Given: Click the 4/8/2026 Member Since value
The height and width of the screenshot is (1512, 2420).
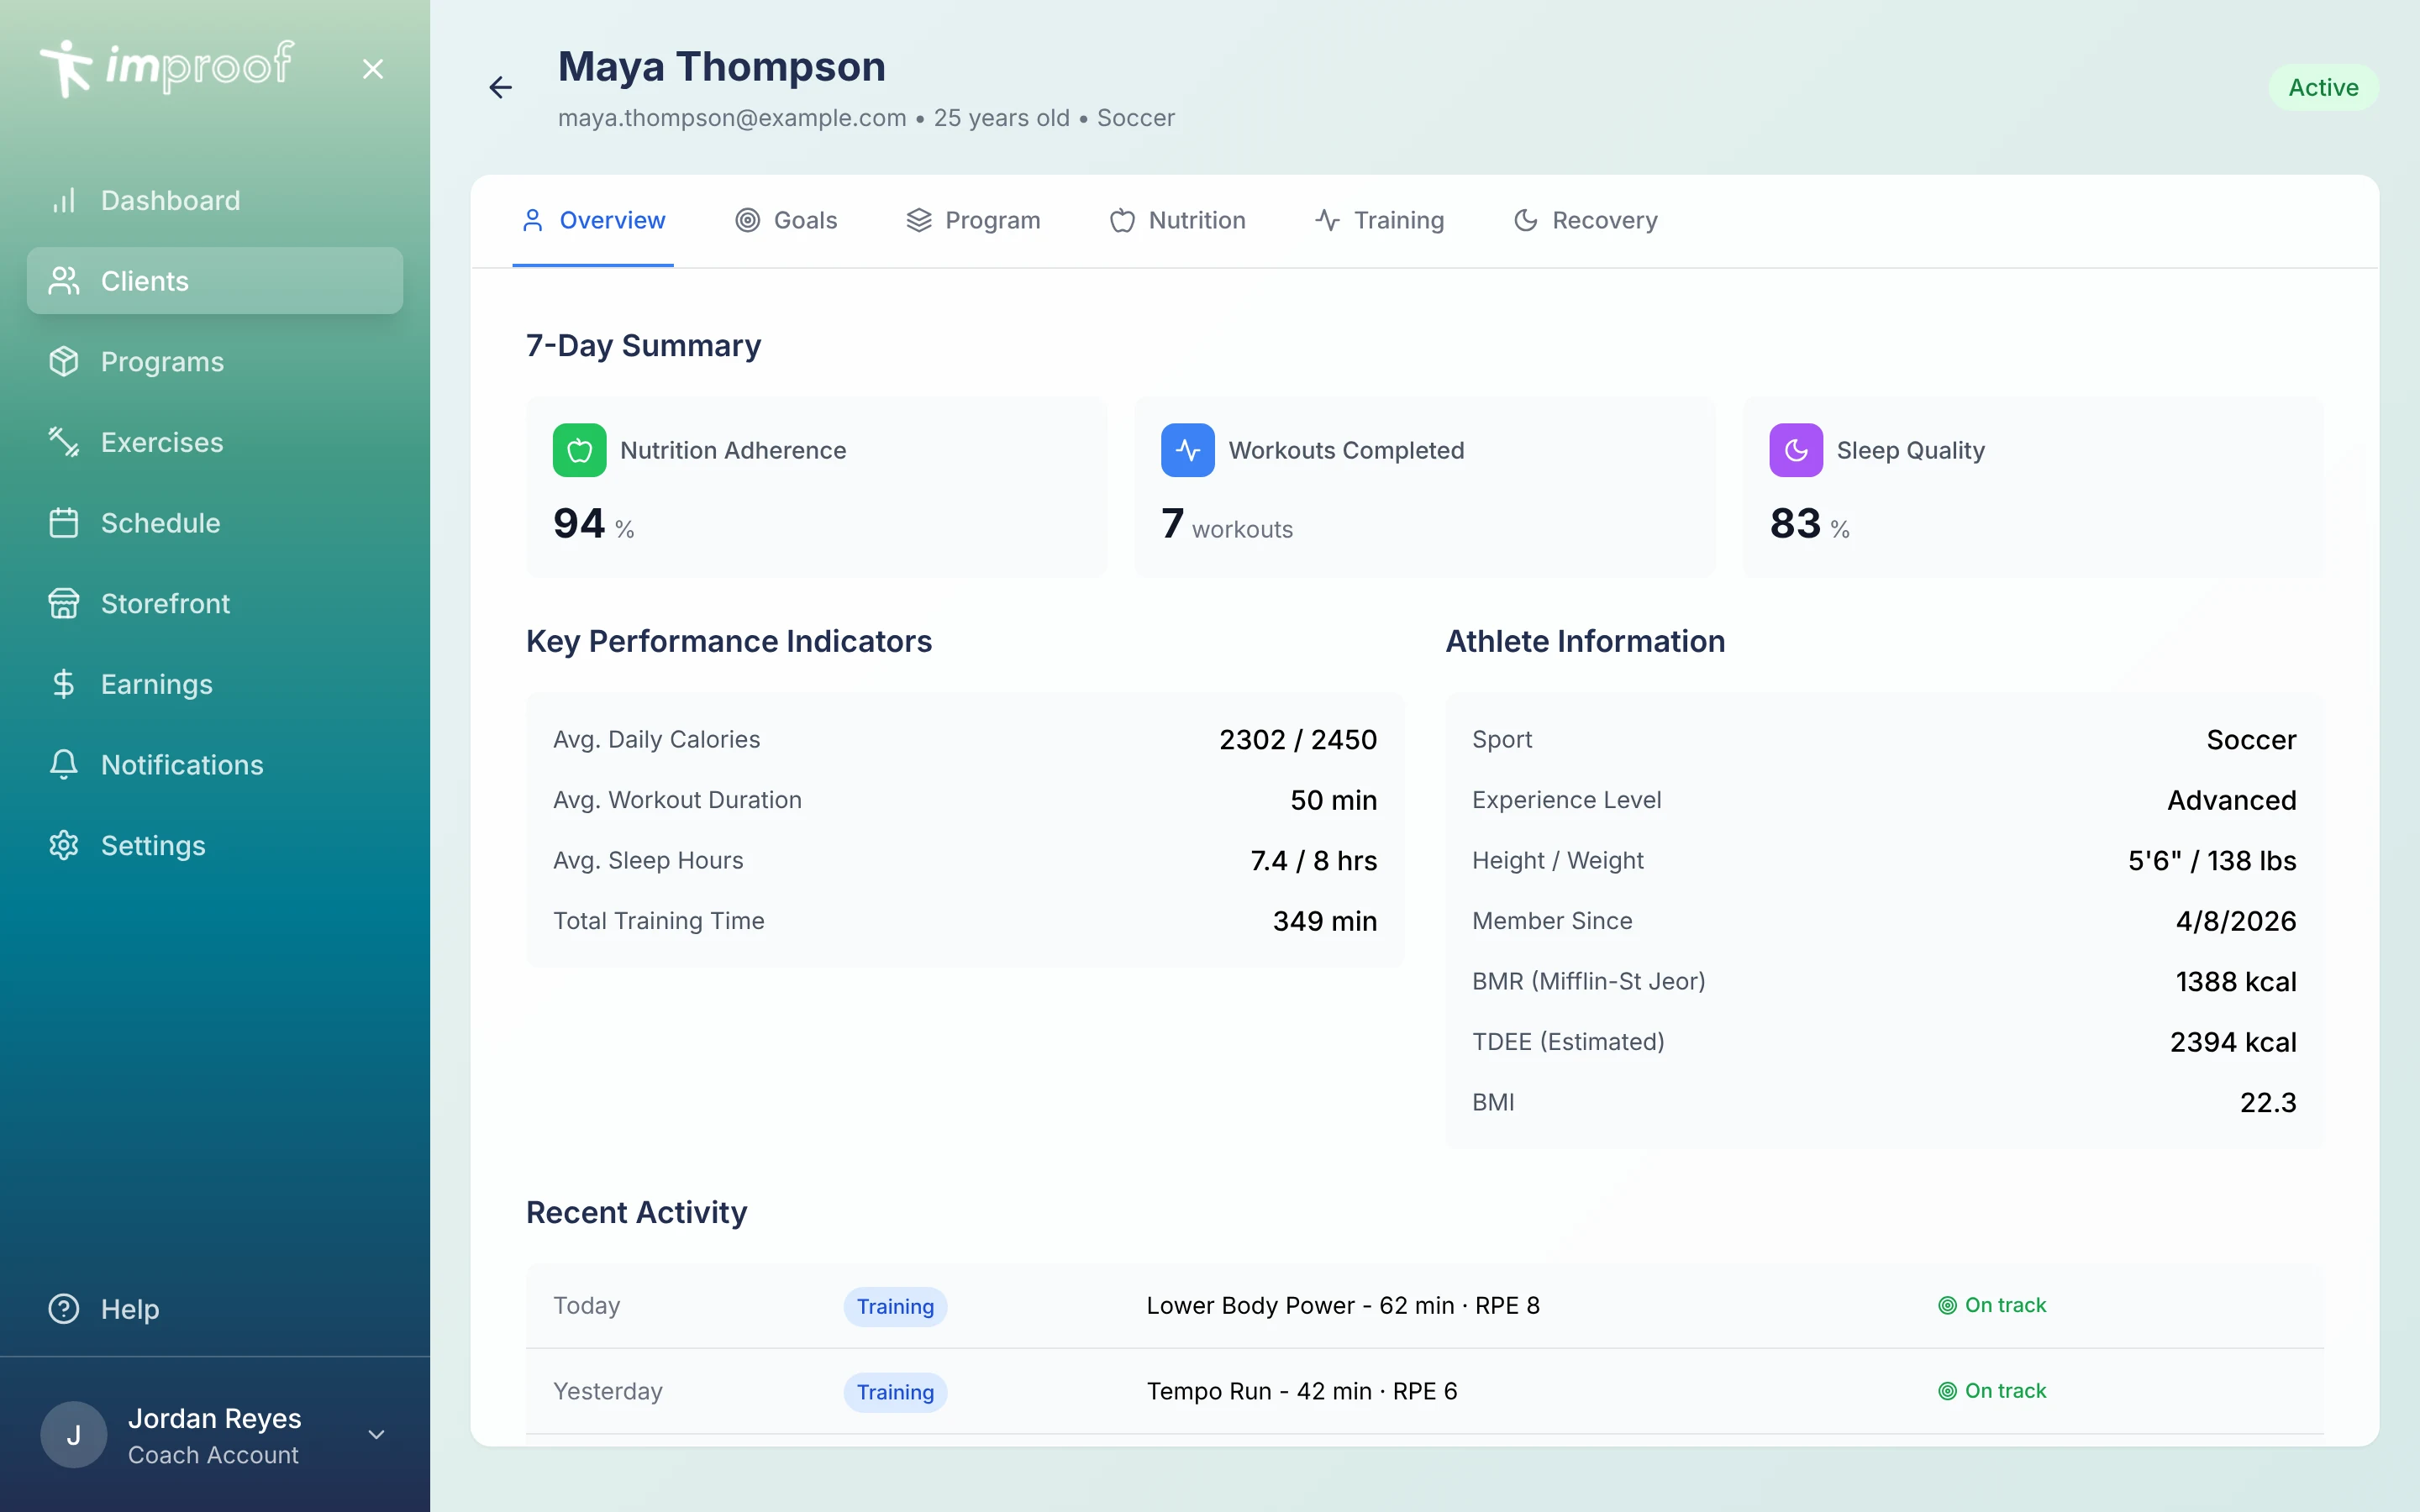Looking at the screenshot, I should [x=2236, y=921].
